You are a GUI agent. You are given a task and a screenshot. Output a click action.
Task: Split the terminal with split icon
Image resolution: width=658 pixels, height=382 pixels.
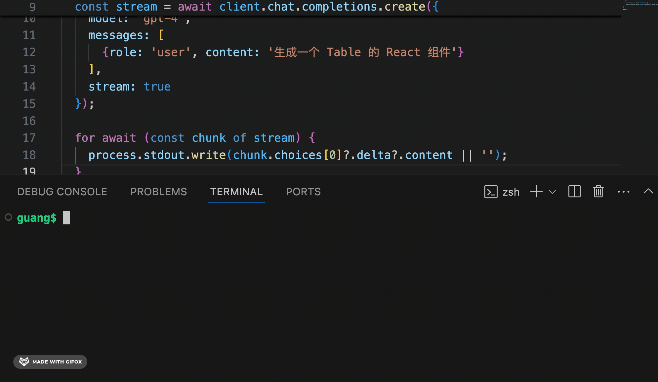click(x=574, y=192)
